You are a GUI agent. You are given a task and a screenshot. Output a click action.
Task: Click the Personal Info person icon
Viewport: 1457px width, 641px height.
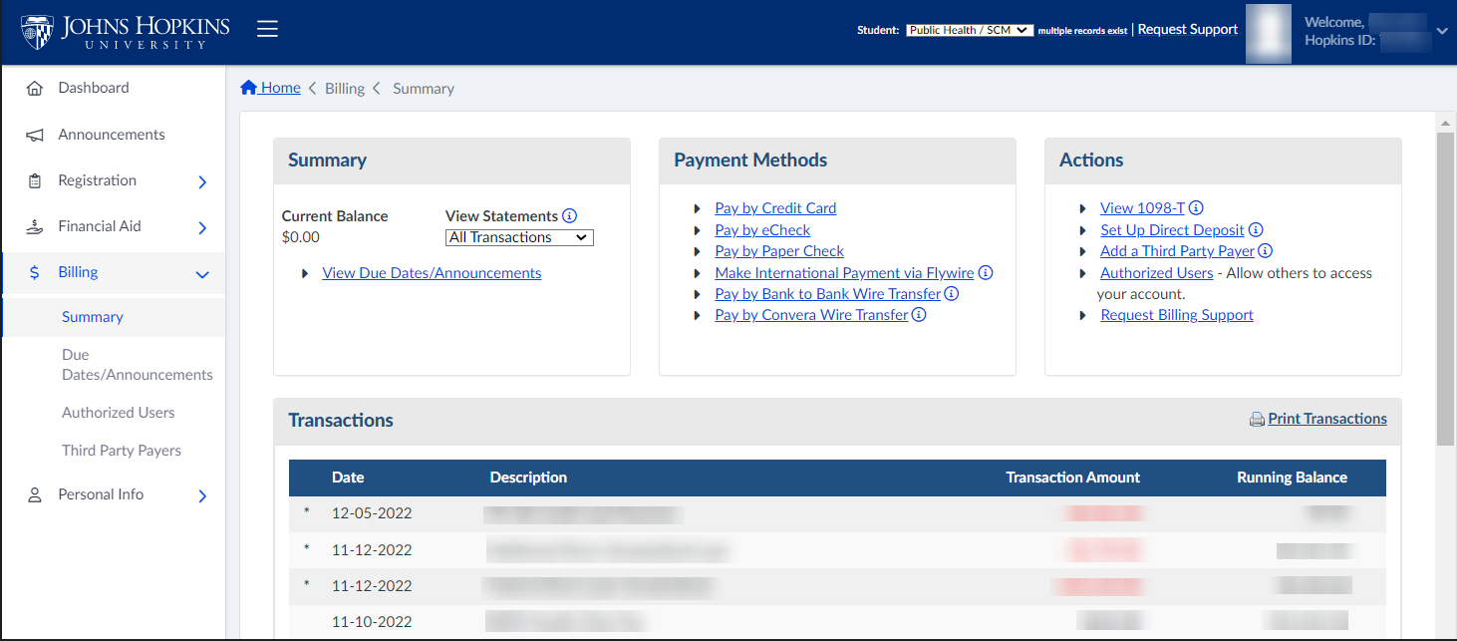tap(35, 494)
